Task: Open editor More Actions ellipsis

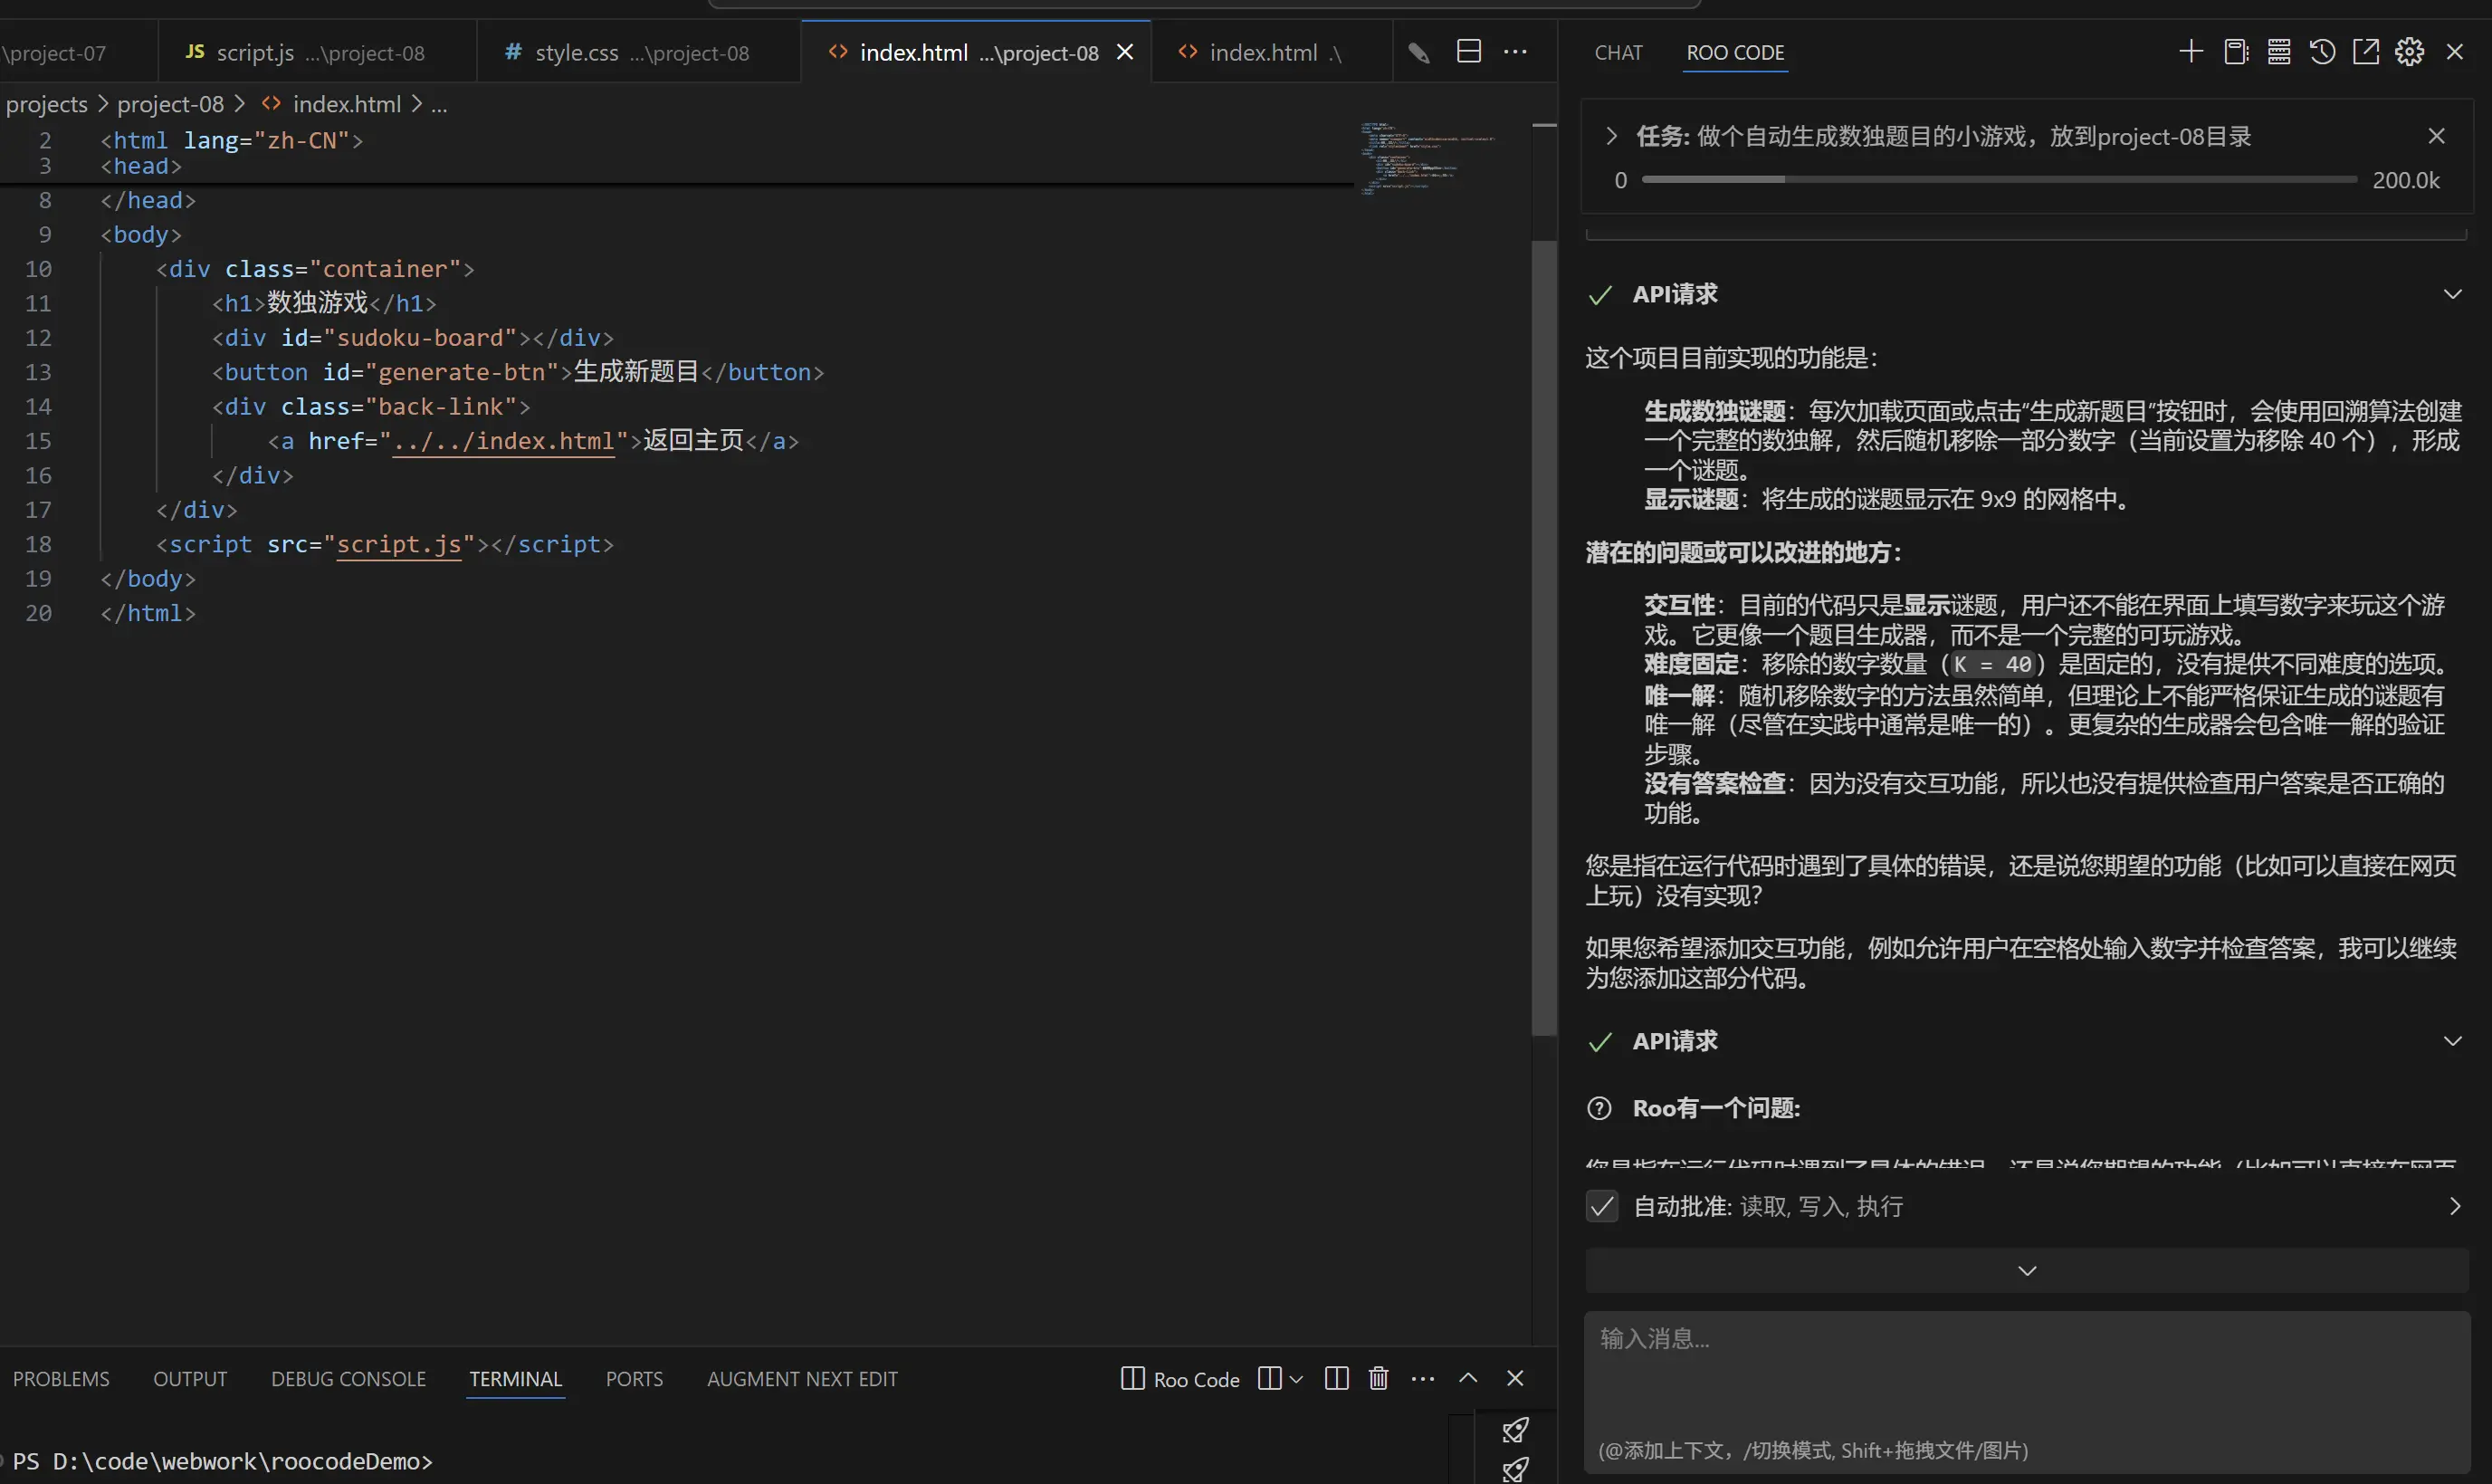Action: click(1515, 52)
